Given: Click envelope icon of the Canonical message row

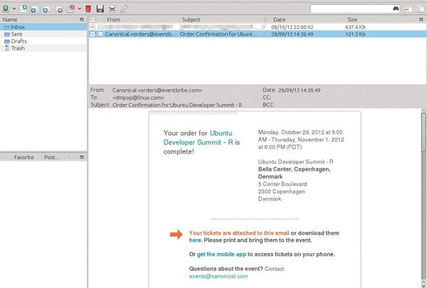Looking at the screenshot, I should tap(100, 34).
